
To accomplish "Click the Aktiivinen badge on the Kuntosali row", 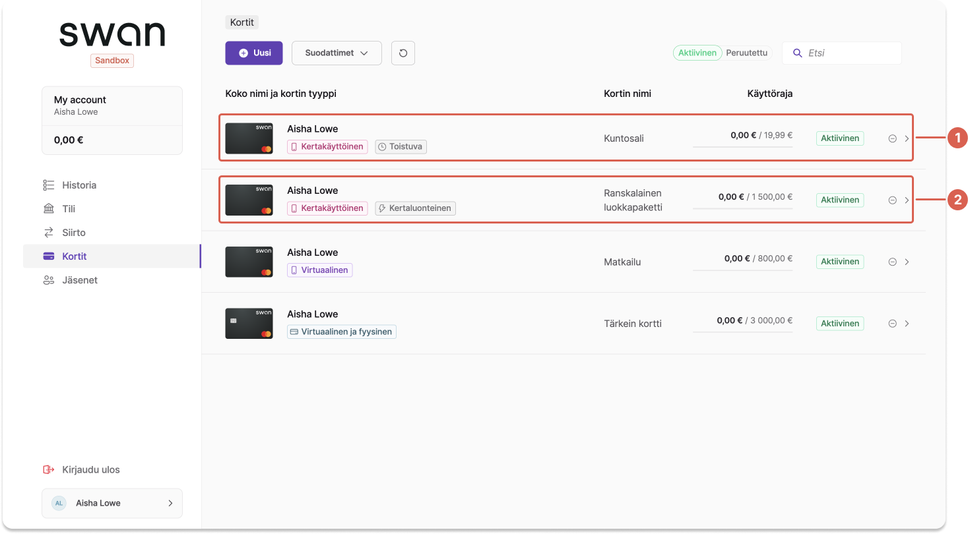I will point(840,138).
